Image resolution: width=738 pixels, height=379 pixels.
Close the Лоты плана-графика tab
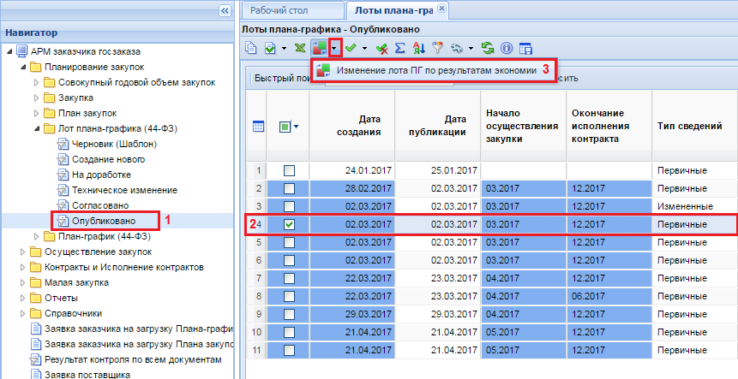(x=441, y=9)
